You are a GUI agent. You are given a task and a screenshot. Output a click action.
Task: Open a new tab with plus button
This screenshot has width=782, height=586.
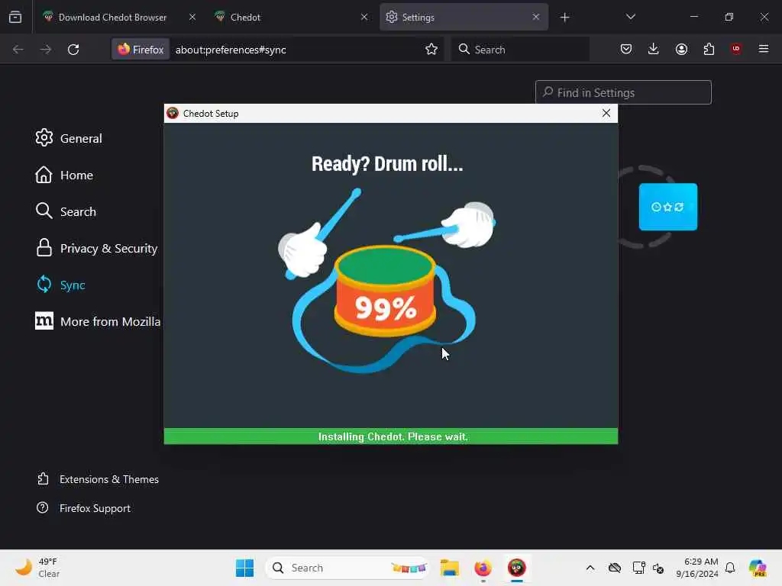coord(564,18)
